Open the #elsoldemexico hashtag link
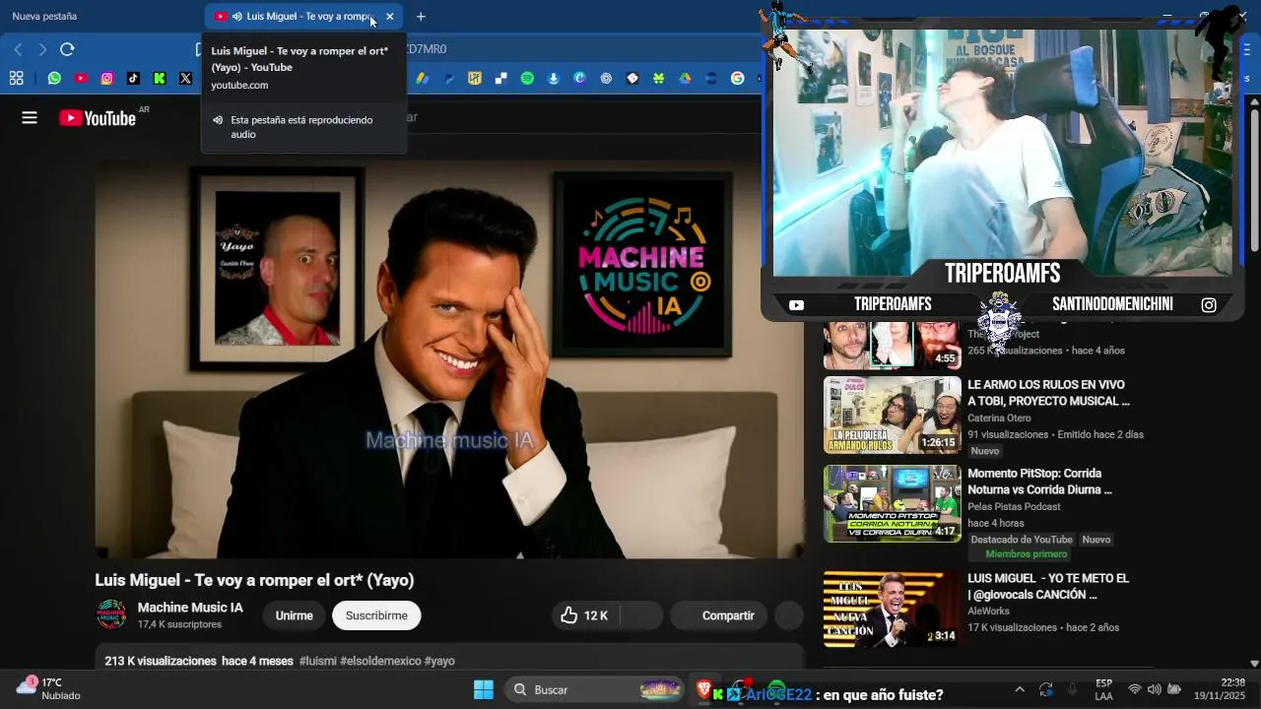This screenshot has height=709, width=1261. pyautogui.click(x=380, y=661)
